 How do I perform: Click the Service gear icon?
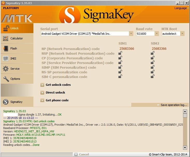6,69
